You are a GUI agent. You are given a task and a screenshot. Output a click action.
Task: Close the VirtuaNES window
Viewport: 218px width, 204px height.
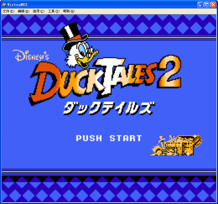click(213, 5)
